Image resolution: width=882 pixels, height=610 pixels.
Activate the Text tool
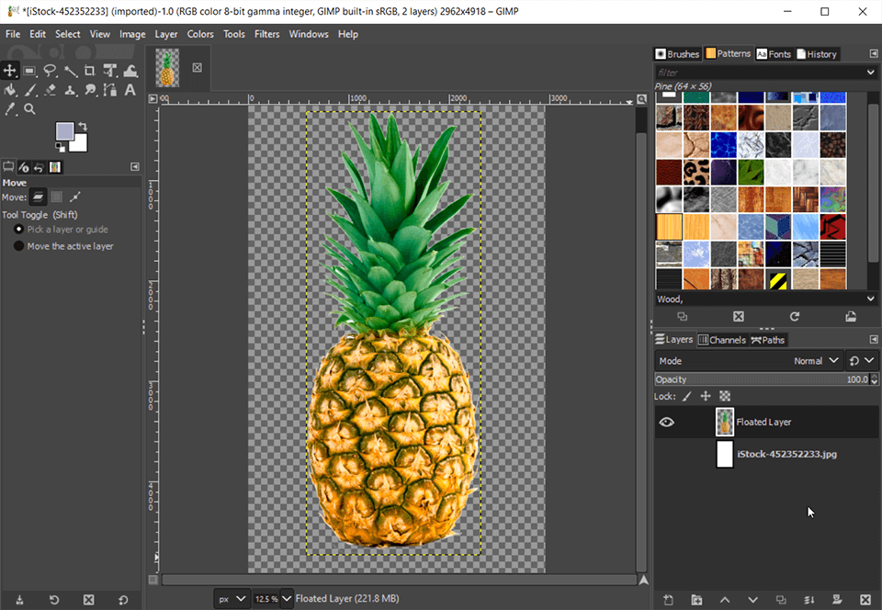tap(130, 90)
